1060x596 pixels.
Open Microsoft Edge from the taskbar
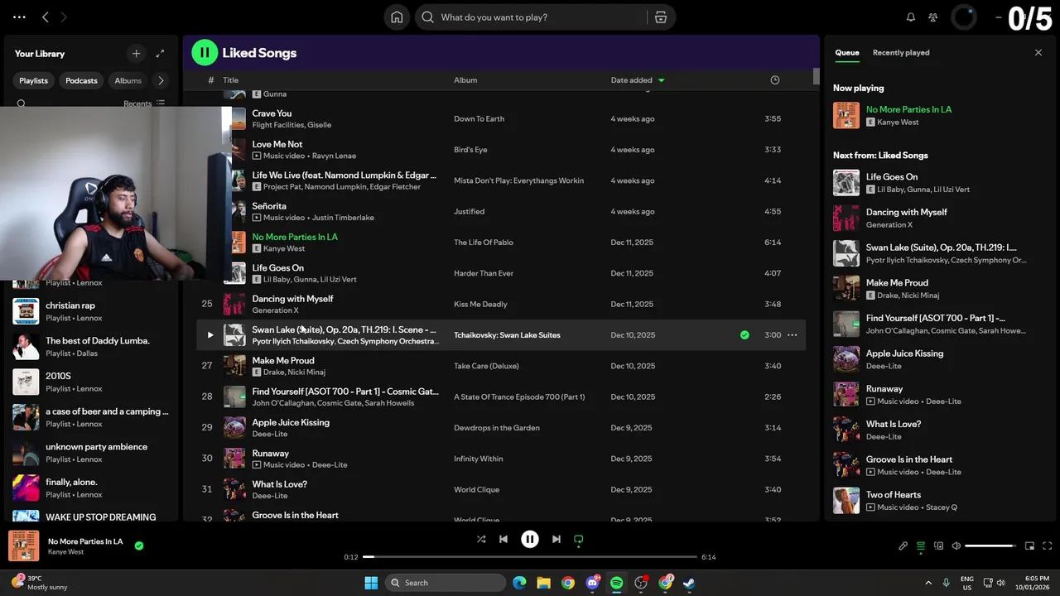pyautogui.click(x=519, y=583)
